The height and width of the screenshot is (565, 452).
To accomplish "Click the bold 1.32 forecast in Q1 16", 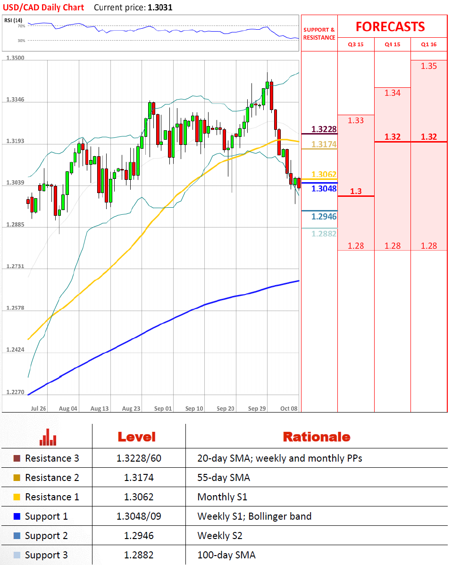I will (428, 136).
